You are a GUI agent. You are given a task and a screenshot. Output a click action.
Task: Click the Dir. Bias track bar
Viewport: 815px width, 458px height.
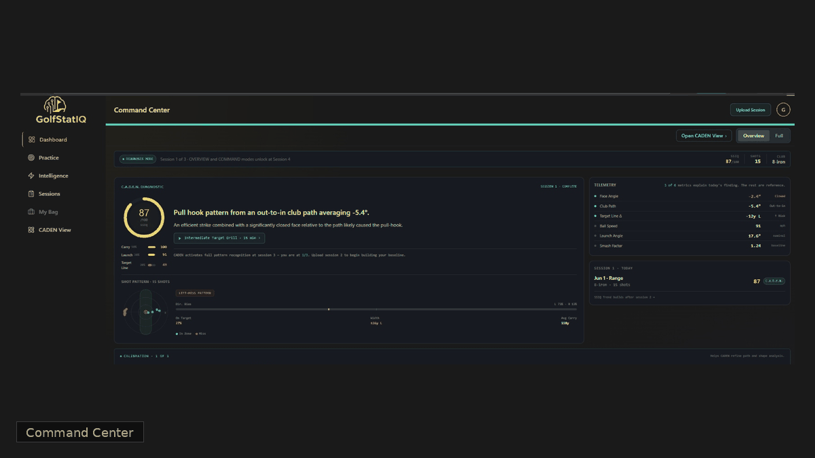376,309
